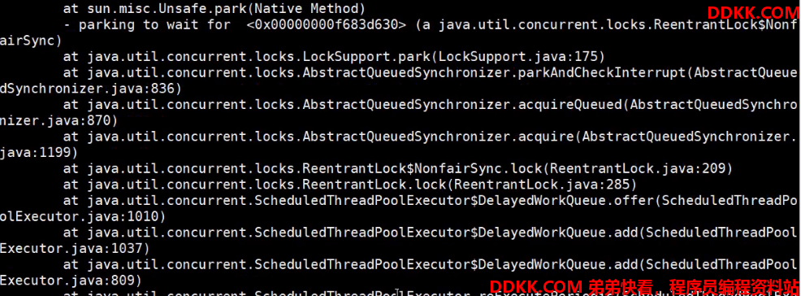
Task: Click the DelayedWorkQueue.offer frame line
Action: (430, 200)
